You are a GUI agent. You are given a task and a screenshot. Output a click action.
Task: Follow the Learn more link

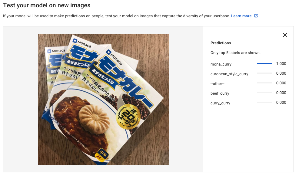click(241, 16)
